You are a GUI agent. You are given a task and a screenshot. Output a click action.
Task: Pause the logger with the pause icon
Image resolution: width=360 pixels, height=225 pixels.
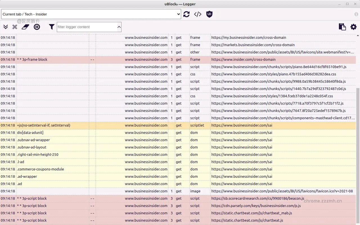click(x=37, y=27)
